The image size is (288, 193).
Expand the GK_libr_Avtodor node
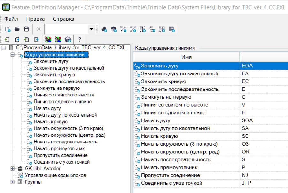click(12, 168)
